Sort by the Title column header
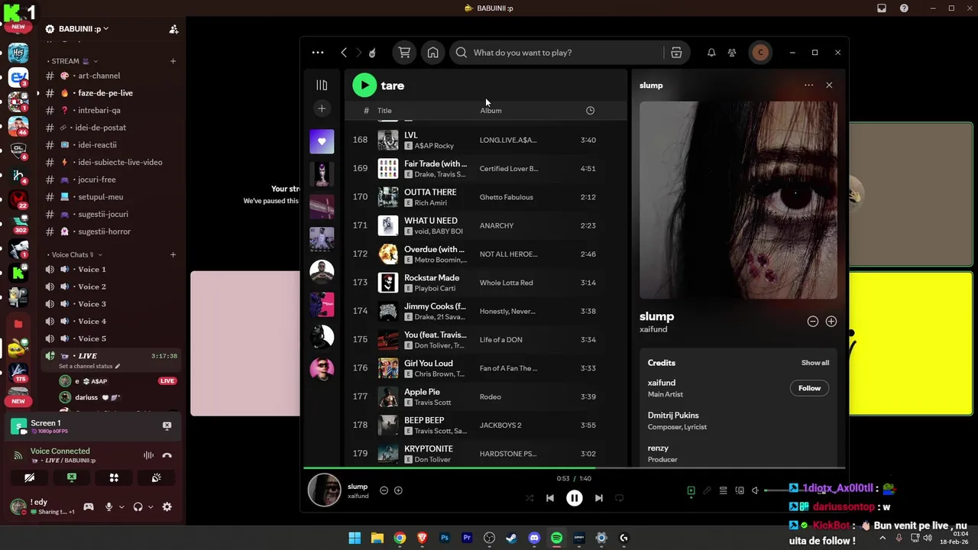The width and height of the screenshot is (978, 550). (384, 111)
